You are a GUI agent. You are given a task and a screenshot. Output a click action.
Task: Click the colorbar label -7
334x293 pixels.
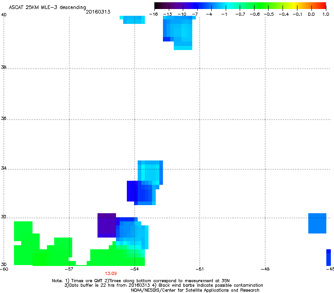195,14
